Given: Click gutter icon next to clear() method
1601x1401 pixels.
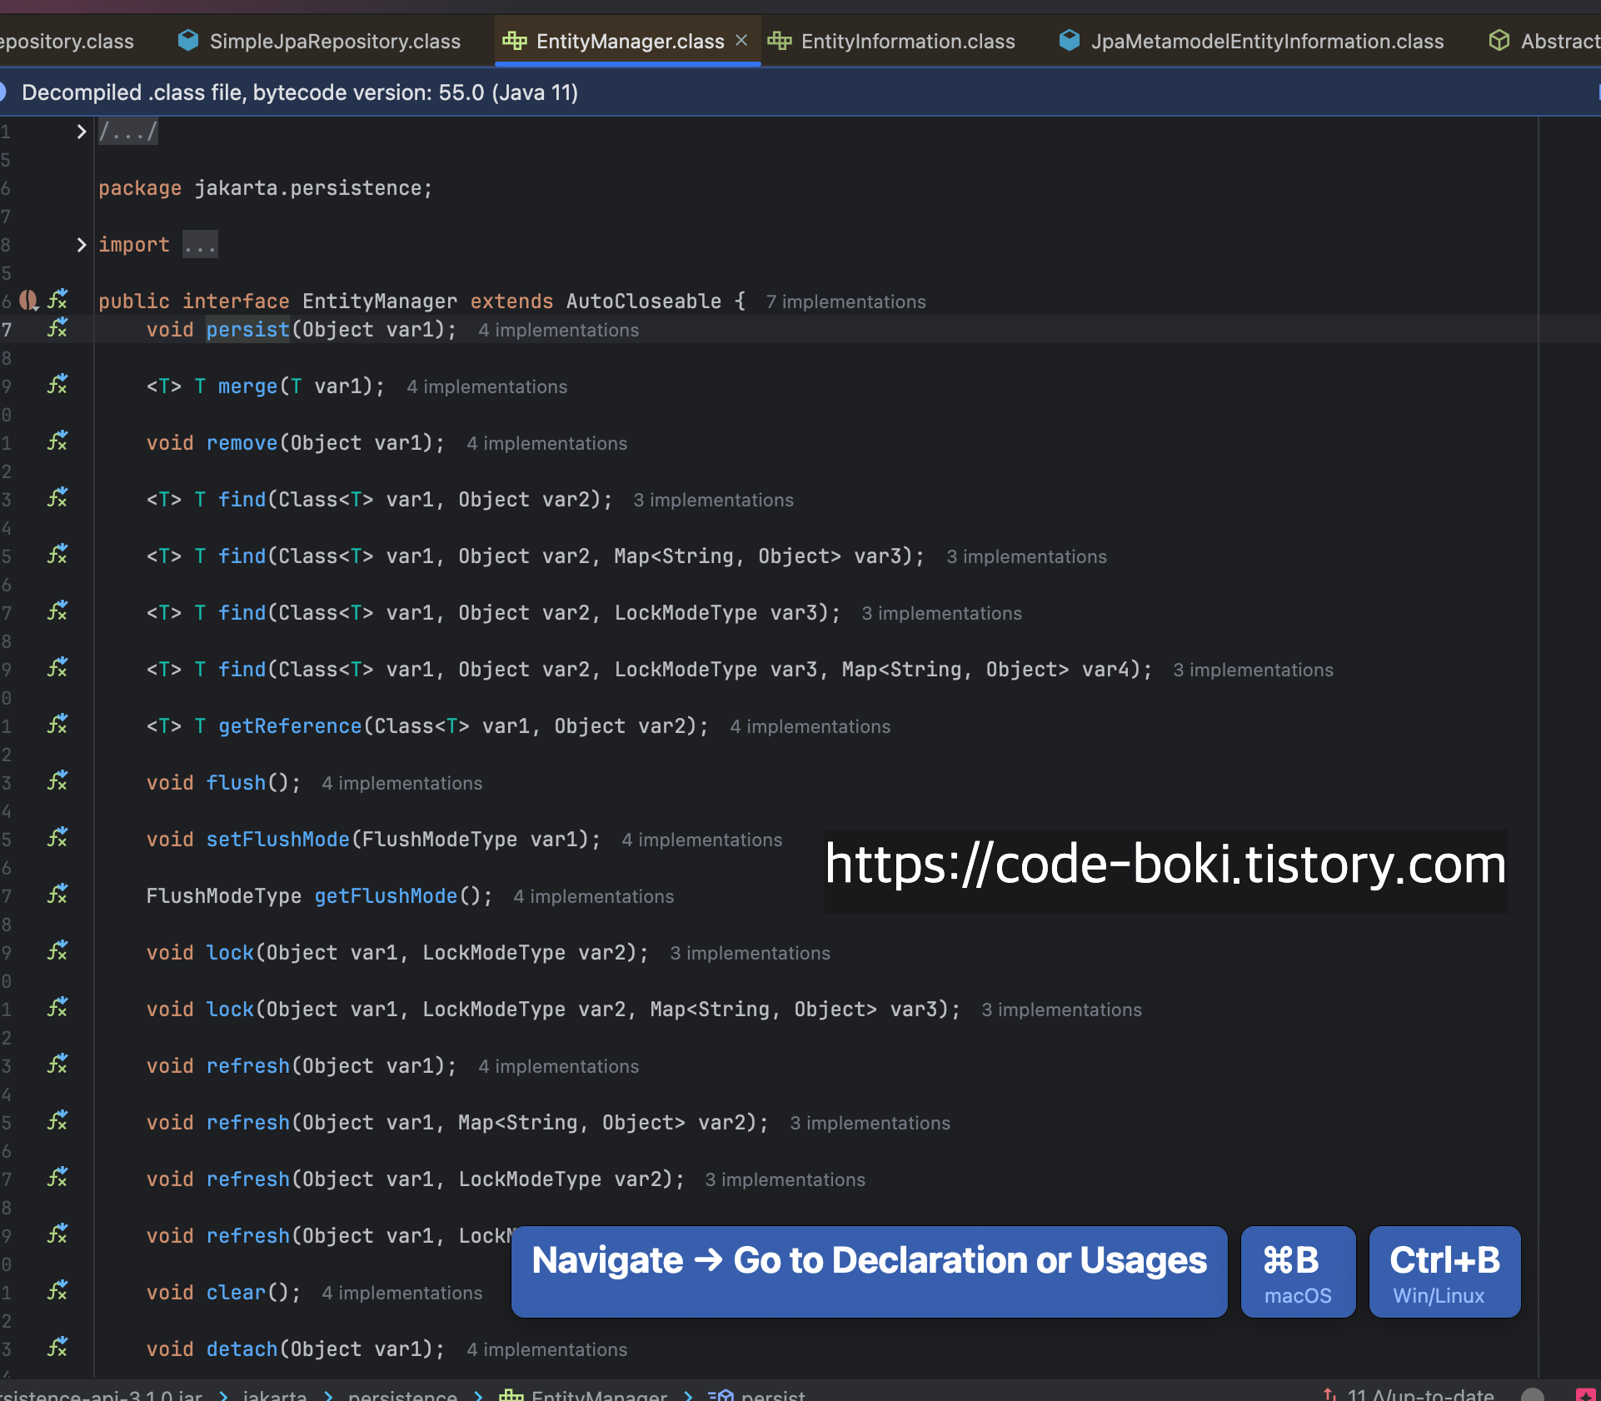Looking at the screenshot, I should tap(57, 1291).
